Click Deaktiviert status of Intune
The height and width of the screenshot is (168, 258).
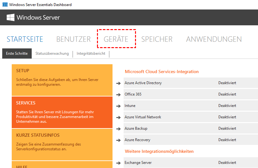pyautogui.click(x=227, y=106)
